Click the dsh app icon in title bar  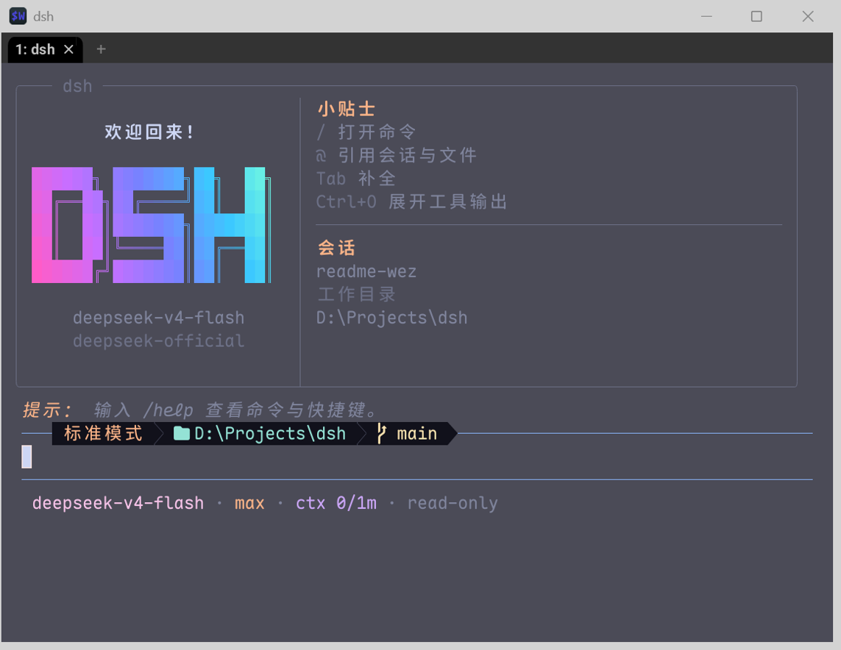coord(18,16)
